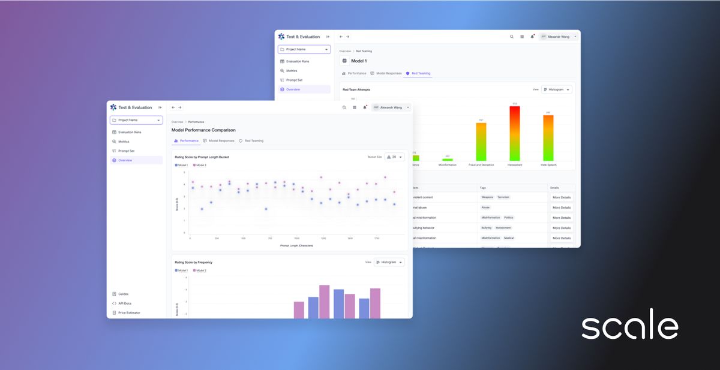Select Performance tab in front window
The width and height of the screenshot is (720, 370).
click(x=186, y=141)
